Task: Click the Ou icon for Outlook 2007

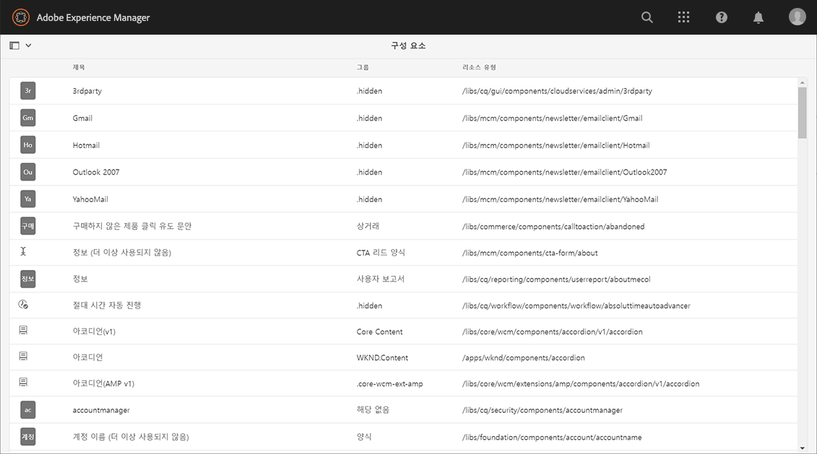Action: pyautogui.click(x=28, y=172)
